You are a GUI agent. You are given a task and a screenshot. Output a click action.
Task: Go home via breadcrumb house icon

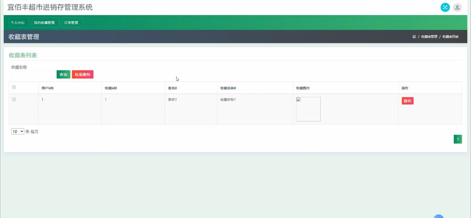[414, 36]
